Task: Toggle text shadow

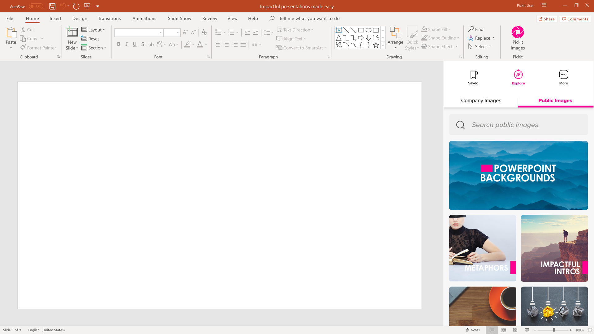Action: pyautogui.click(x=143, y=44)
